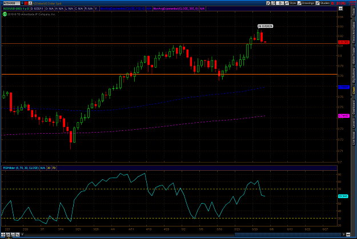Click the red last price tag on axis
Image resolution: width=357 pixels, height=239 pixels.
point(343,42)
